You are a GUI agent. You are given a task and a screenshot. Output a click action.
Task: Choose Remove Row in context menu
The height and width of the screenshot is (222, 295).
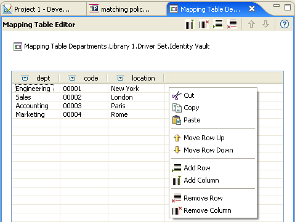tap(213, 198)
